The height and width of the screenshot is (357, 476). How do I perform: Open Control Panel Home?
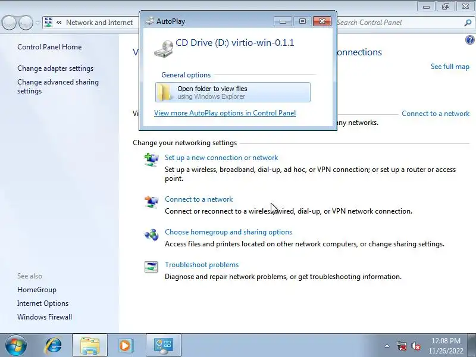click(x=49, y=47)
